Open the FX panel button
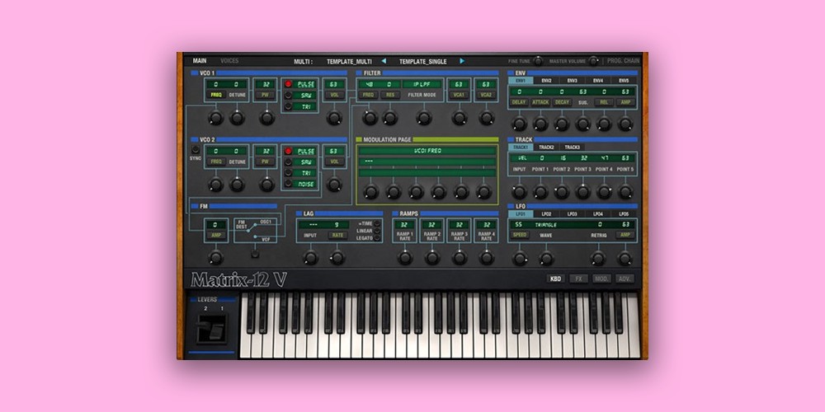825x412 pixels. (579, 279)
